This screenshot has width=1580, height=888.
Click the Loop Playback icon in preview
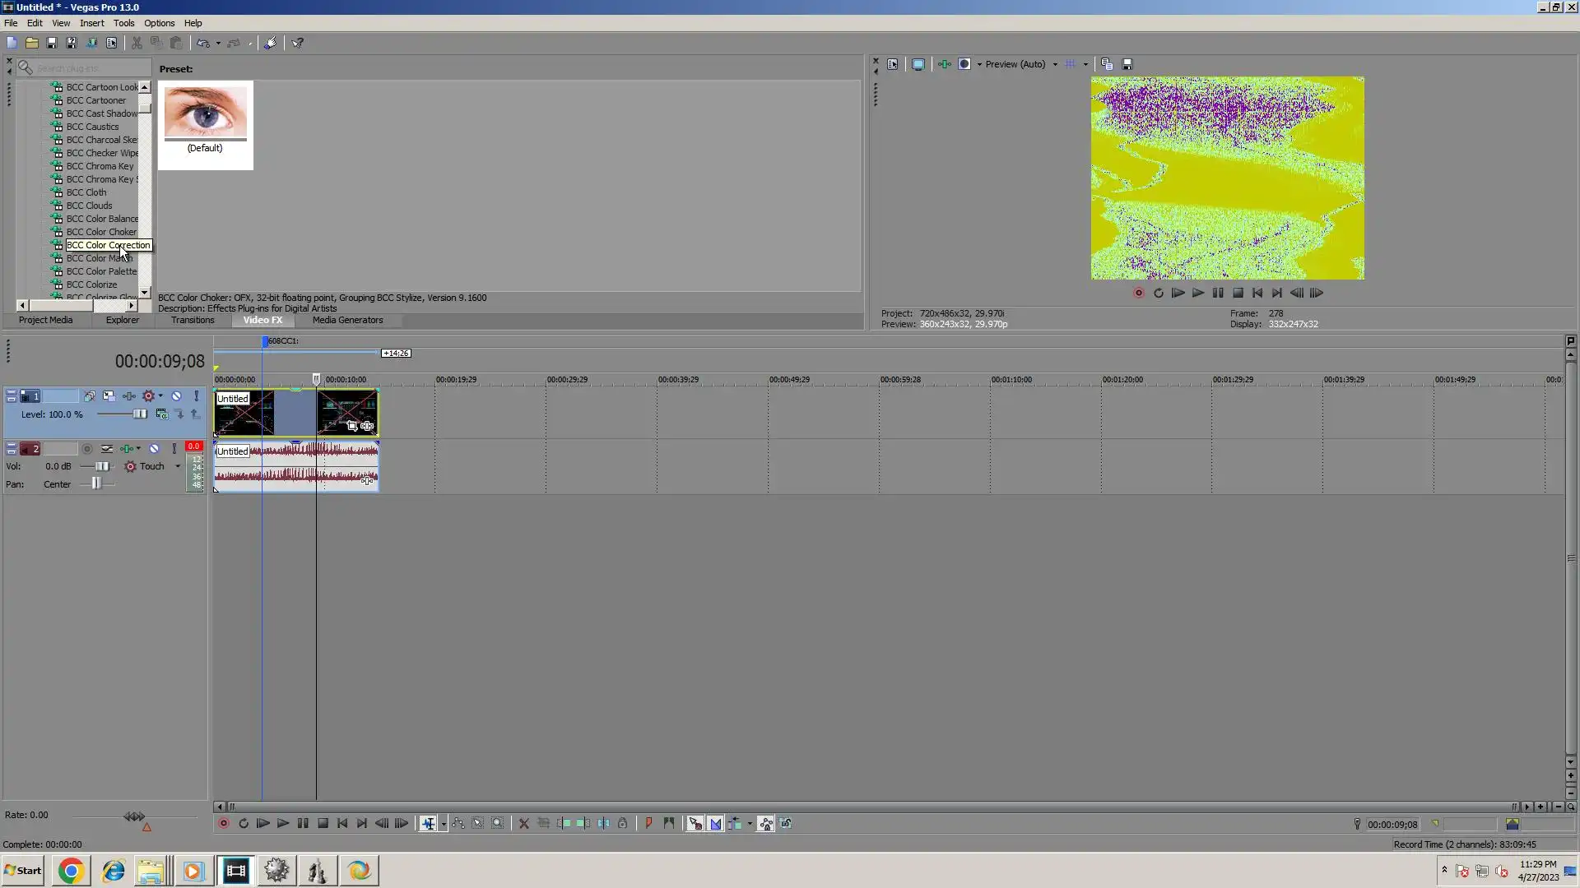pos(1159,294)
